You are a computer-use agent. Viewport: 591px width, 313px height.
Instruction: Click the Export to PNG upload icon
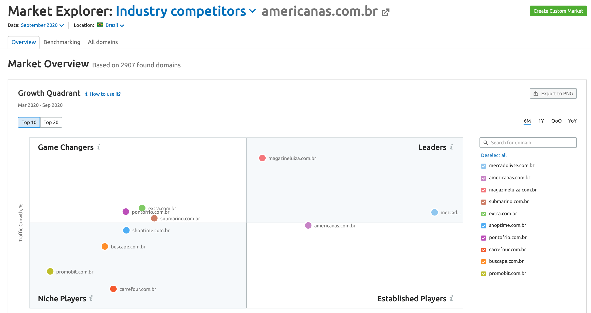(536, 93)
